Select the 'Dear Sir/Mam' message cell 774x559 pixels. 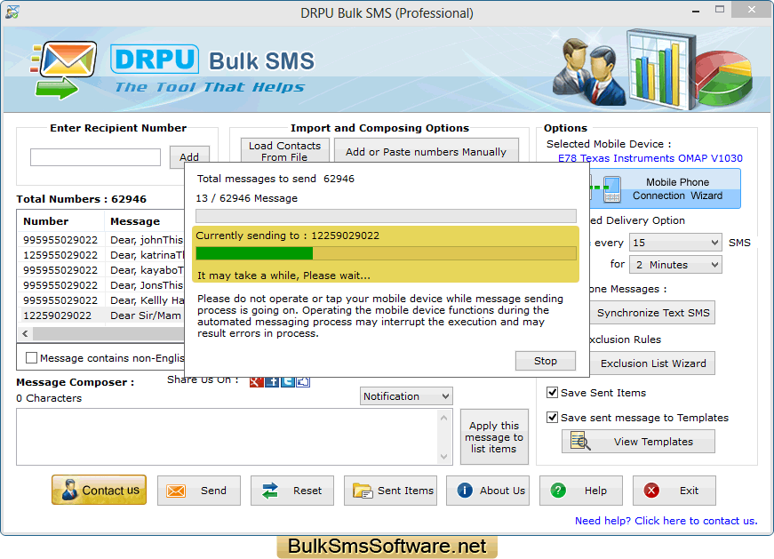pos(146,315)
